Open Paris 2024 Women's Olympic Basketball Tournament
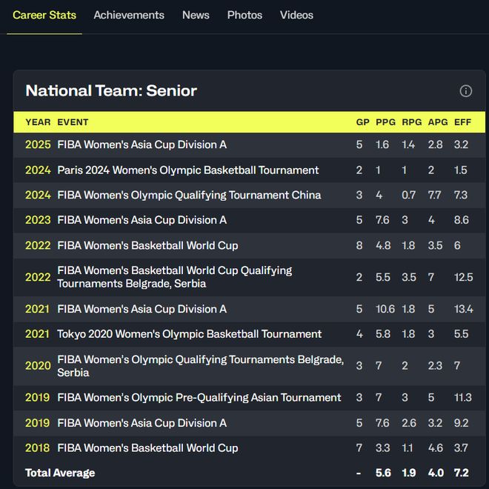This screenshot has width=489, height=489. (188, 170)
